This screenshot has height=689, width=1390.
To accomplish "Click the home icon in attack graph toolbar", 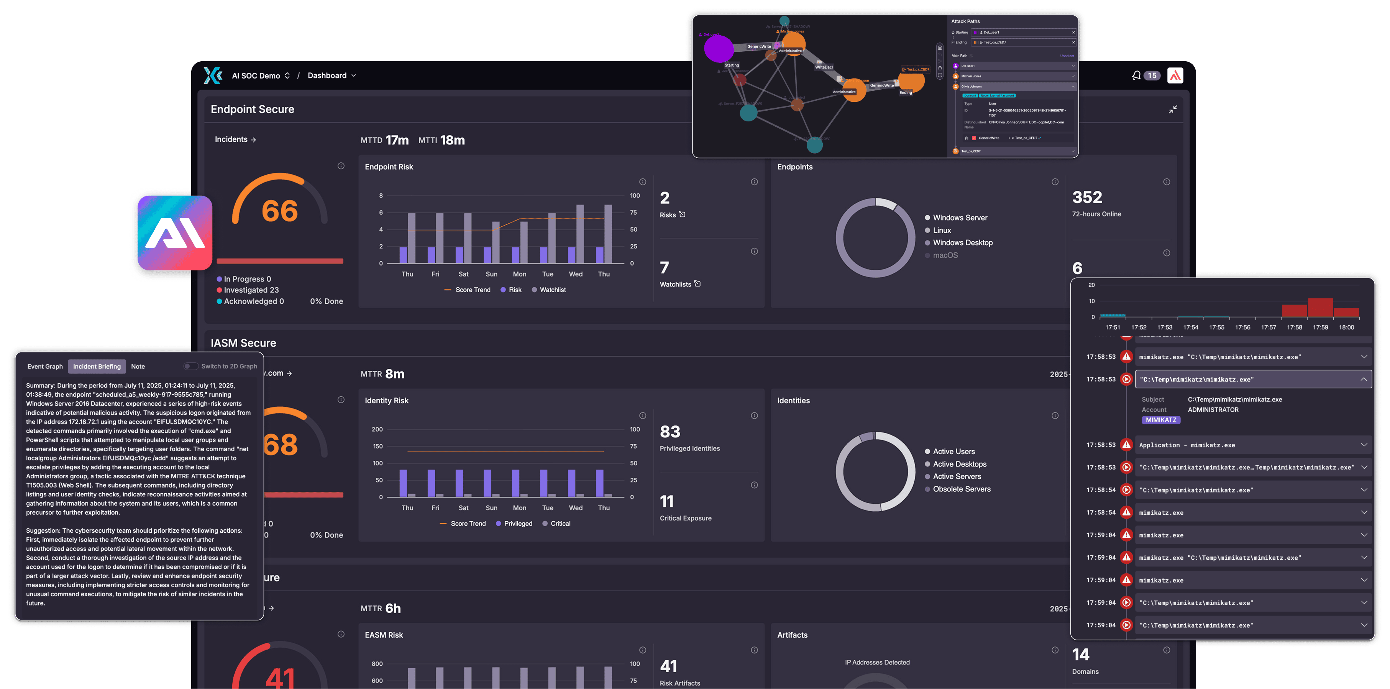I will (940, 48).
